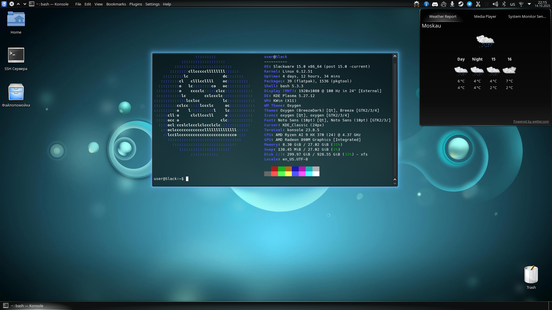The image size is (552, 310).
Task: Expand the hidden system tray icons arrow
Action: [529, 4]
